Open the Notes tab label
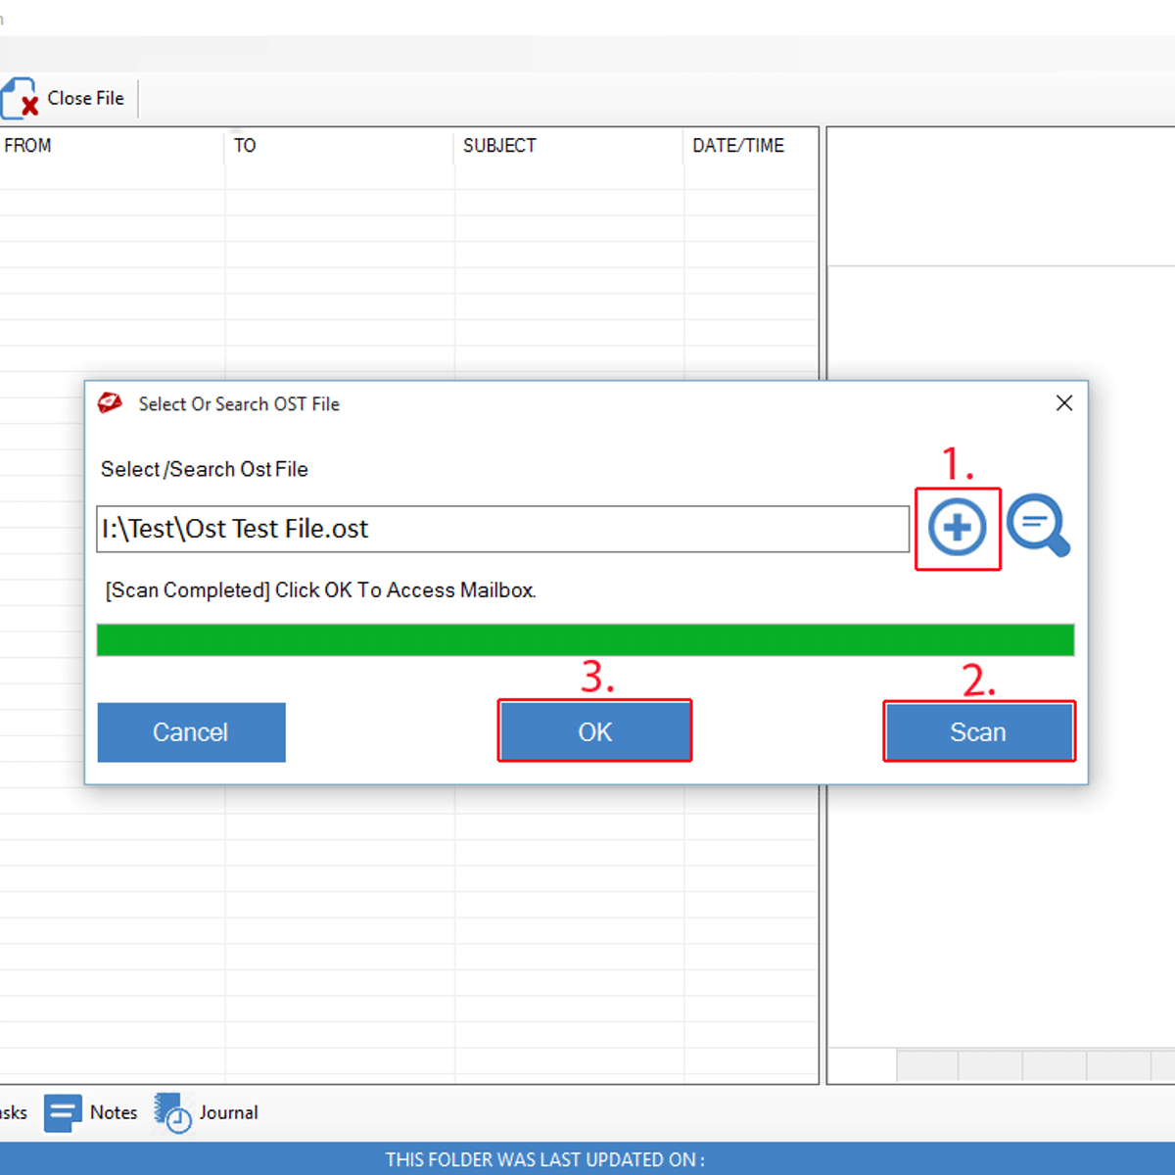The height and width of the screenshot is (1175, 1175). click(x=114, y=1113)
